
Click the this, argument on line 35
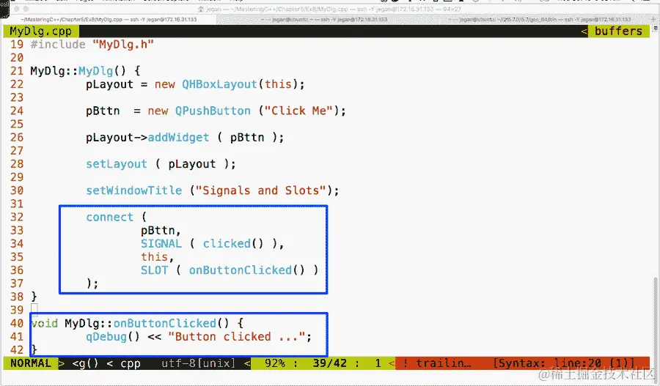click(158, 257)
